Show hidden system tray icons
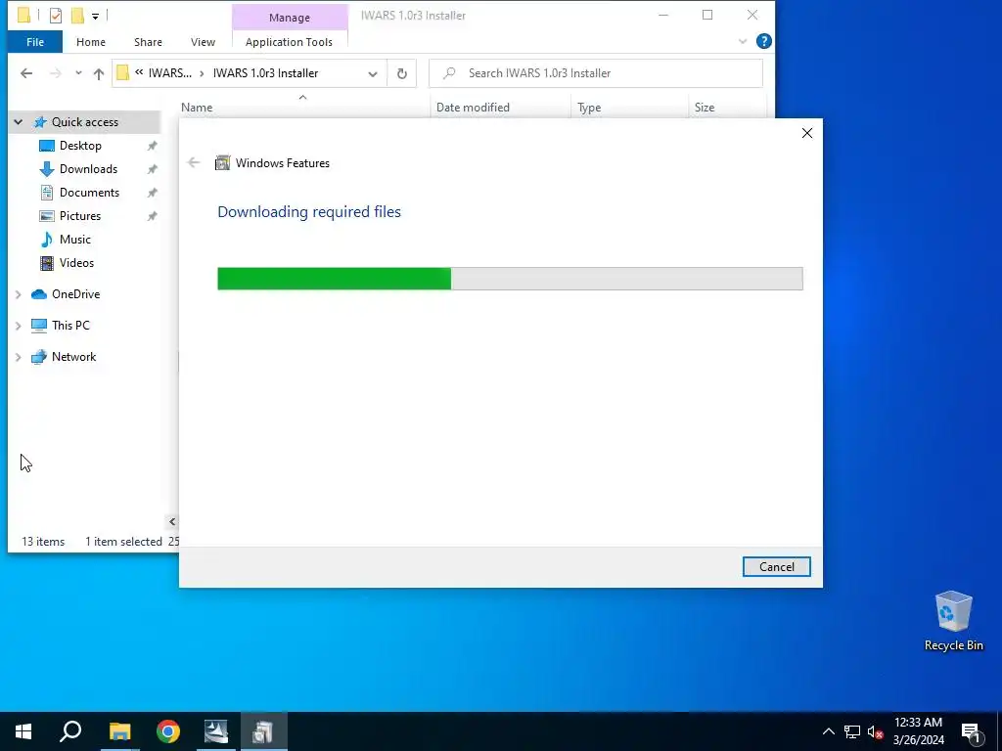This screenshot has width=1002, height=751. (x=828, y=731)
